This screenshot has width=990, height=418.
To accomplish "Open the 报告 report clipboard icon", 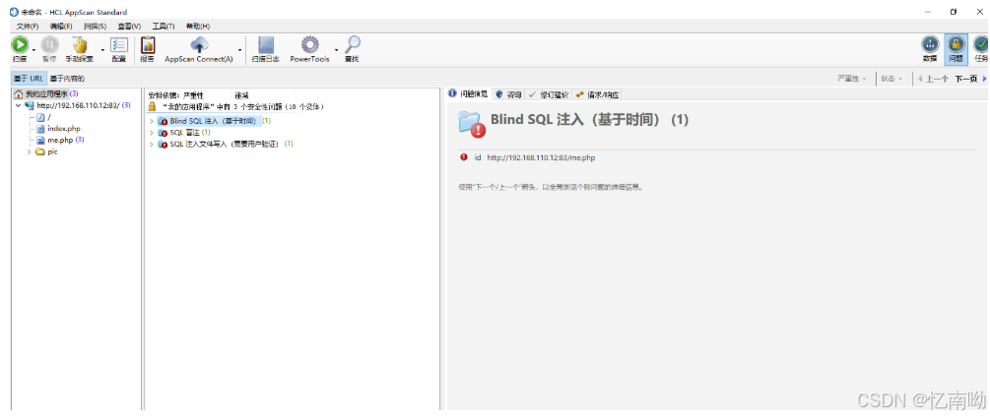I will coord(148,45).
